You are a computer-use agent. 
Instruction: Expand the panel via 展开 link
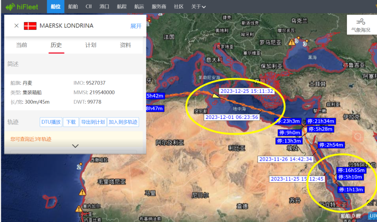[136, 26]
